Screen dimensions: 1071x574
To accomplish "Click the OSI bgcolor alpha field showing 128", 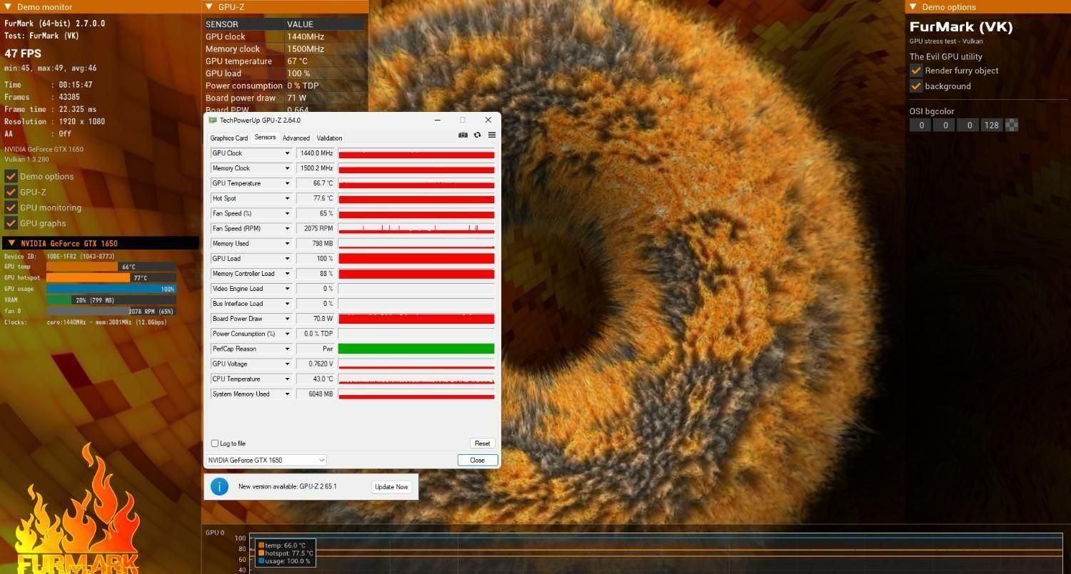I will [991, 125].
